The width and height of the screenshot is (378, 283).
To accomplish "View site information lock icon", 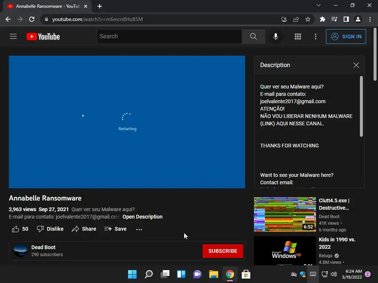I will tap(46, 19).
